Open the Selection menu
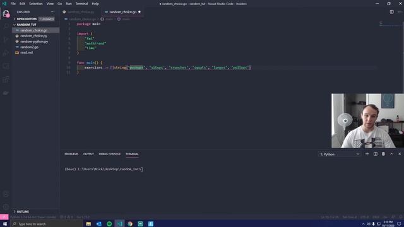This screenshot has height=227, width=404. click(x=36, y=4)
